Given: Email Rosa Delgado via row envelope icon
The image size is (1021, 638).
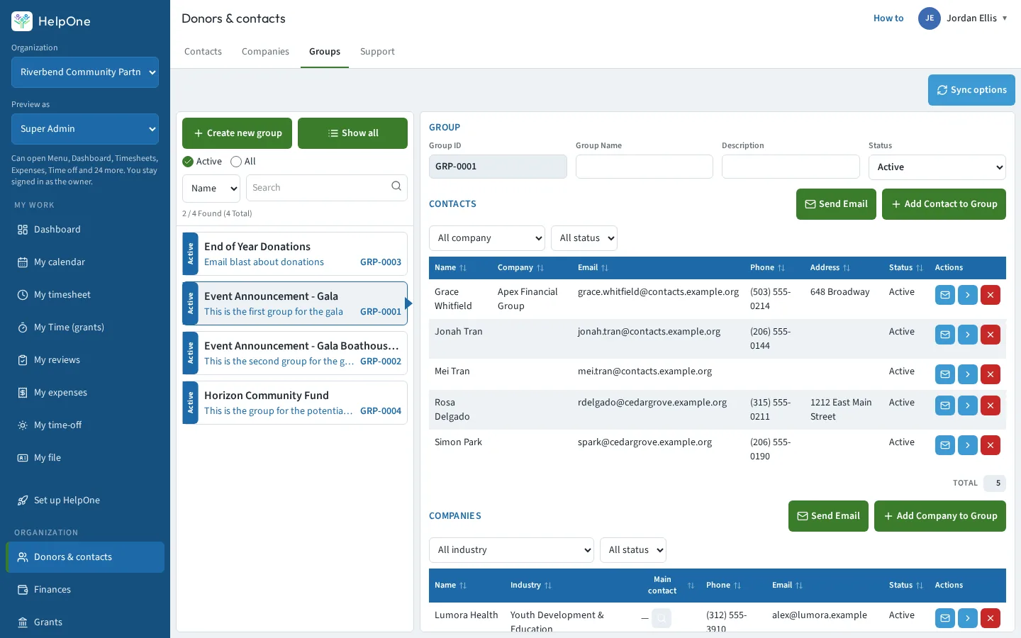Looking at the screenshot, I should tap(945, 405).
